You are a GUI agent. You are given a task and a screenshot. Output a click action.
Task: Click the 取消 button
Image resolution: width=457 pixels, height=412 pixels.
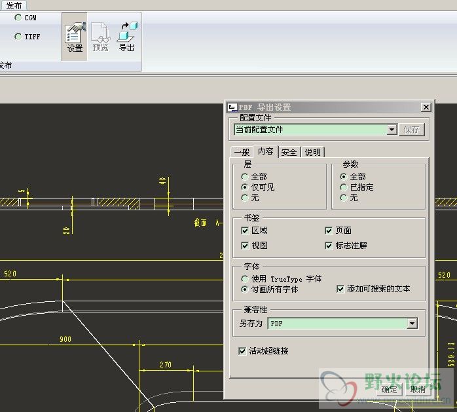(418, 389)
